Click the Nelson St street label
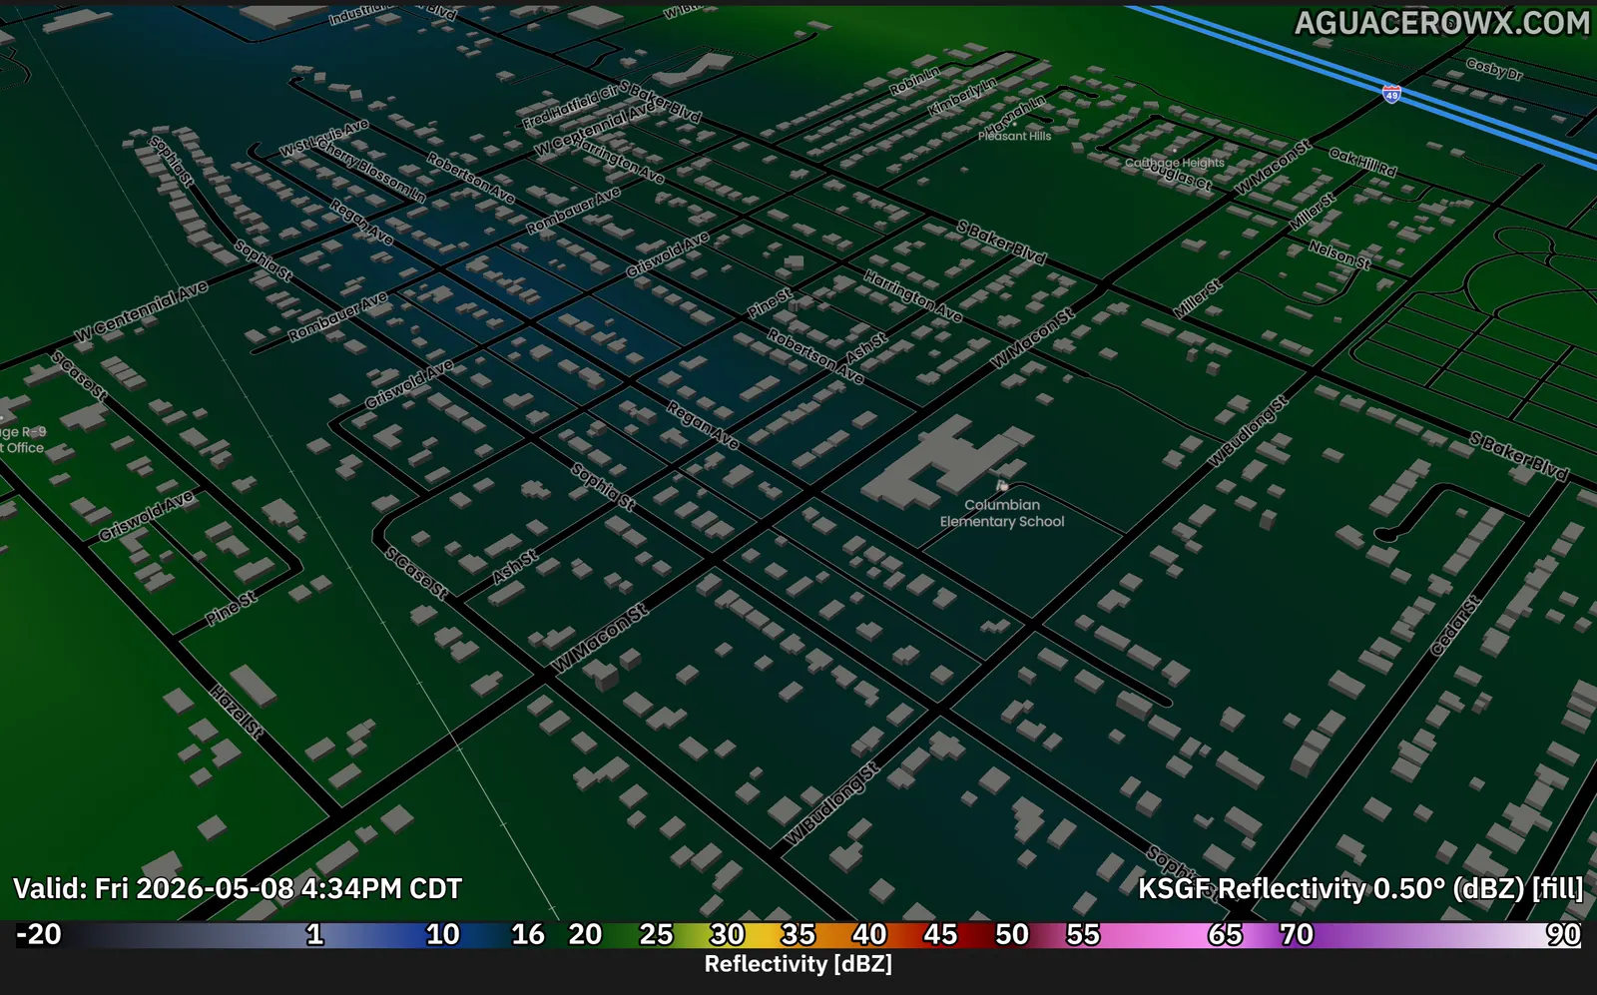1597x995 pixels. coord(1339,254)
